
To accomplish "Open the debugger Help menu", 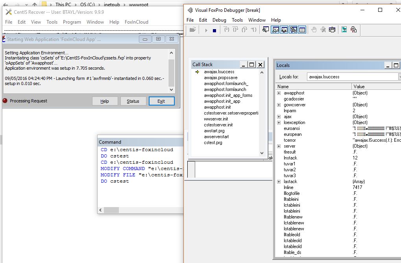I will pyautogui.click(x=276, y=20).
